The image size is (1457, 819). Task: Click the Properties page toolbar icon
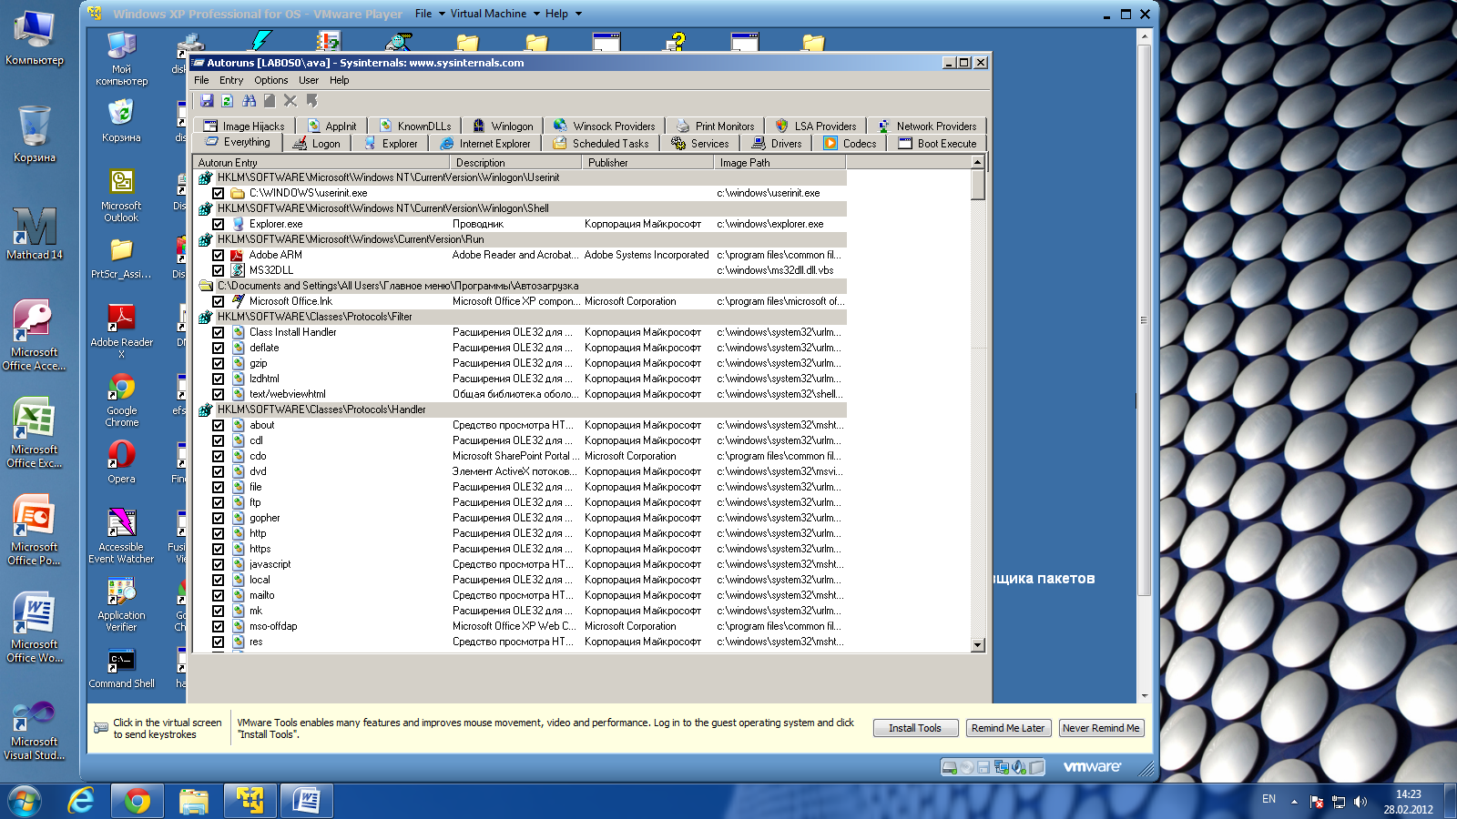coord(270,101)
